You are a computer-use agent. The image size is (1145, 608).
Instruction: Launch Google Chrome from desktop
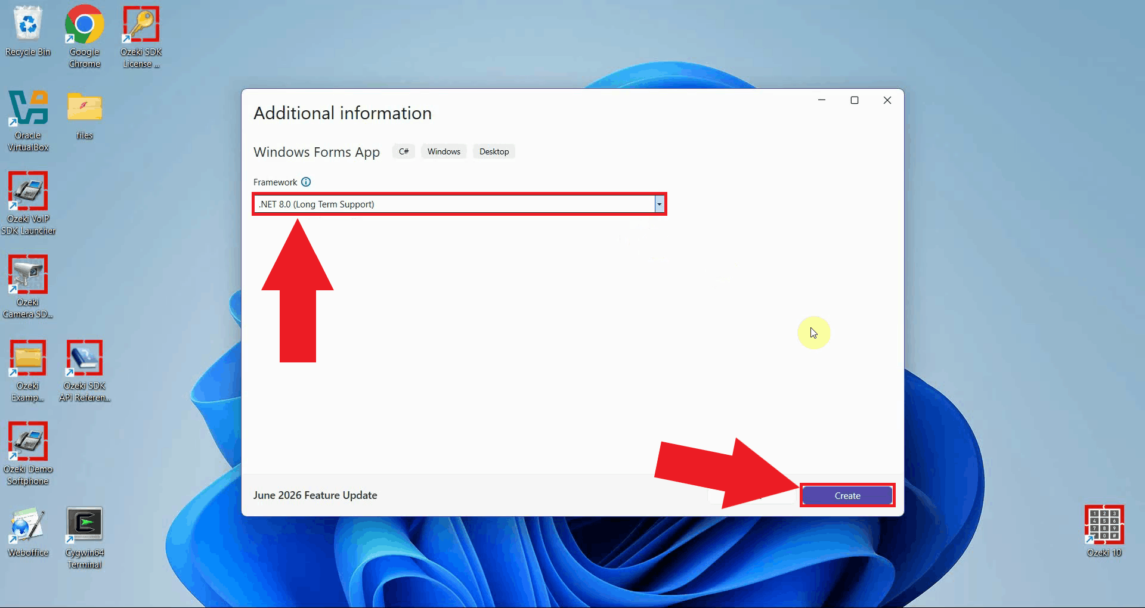[x=84, y=36]
